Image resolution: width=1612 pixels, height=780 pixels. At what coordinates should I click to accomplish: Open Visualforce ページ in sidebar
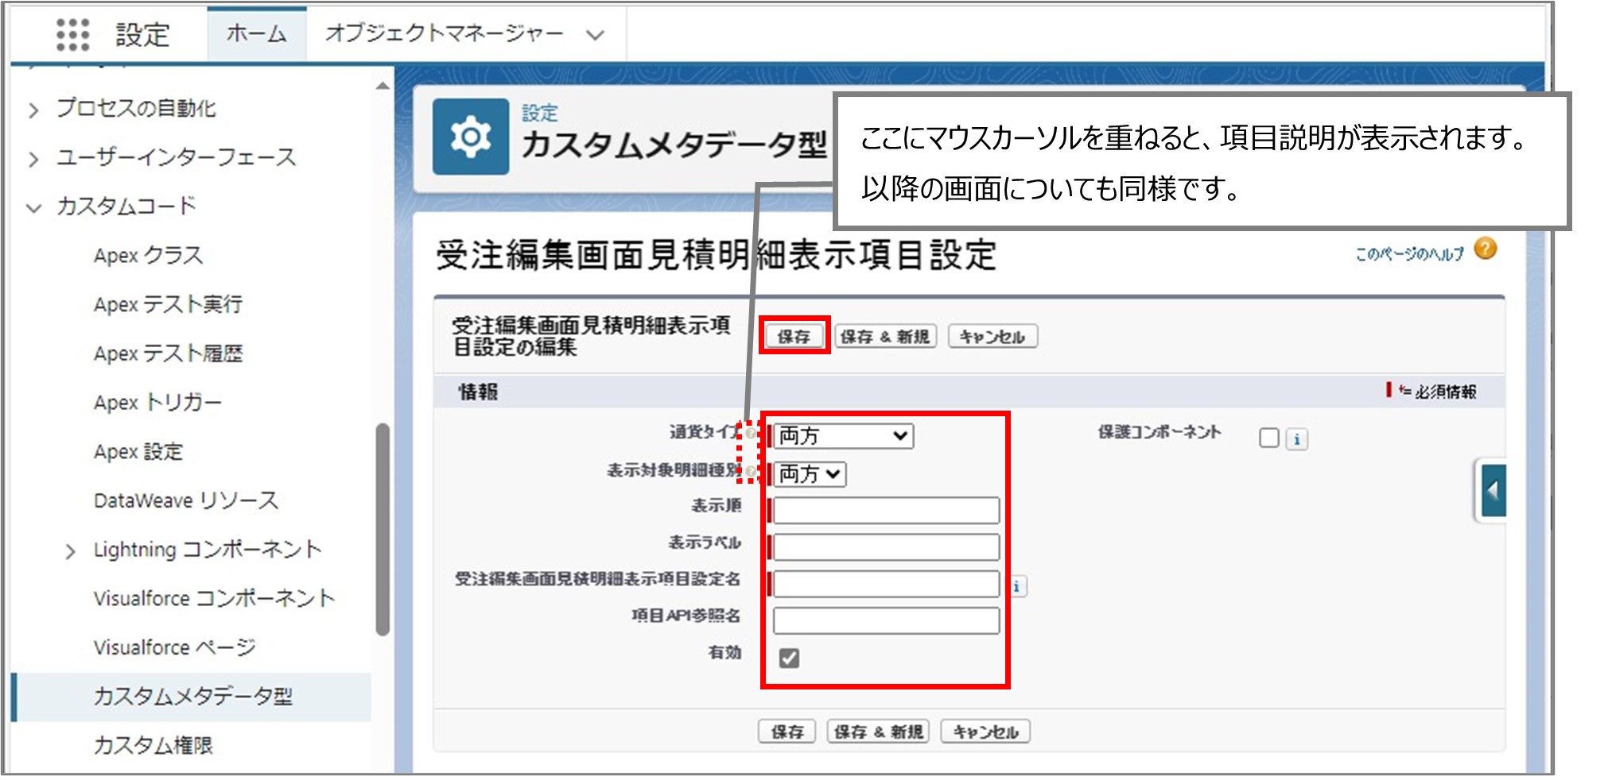[175, 647]
